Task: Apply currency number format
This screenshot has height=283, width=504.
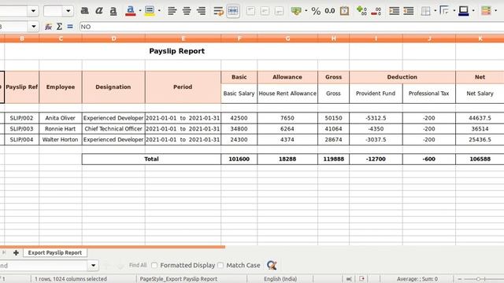Action: [x=296, y=11]
